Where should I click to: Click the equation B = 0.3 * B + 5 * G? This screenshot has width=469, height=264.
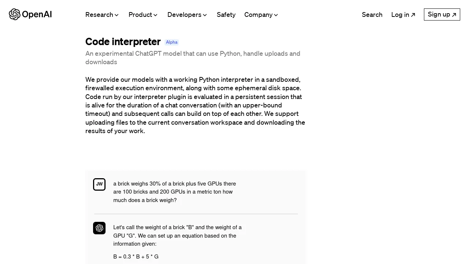pyautogui.click(x=136, y=257)
